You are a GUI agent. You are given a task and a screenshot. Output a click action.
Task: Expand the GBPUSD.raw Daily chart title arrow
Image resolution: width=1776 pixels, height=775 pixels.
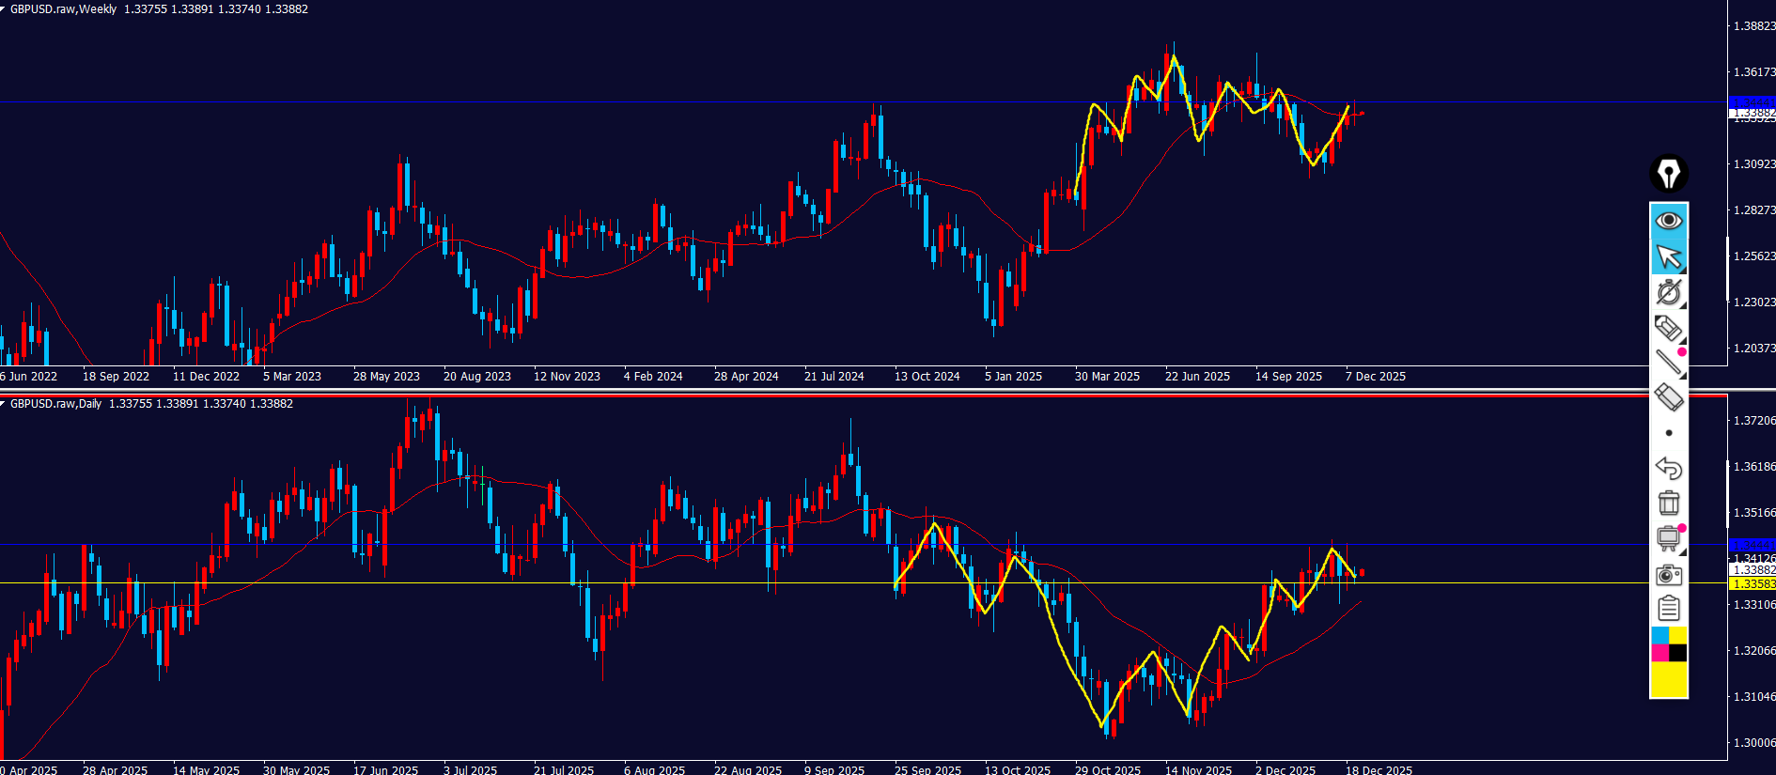pos(4,403)
